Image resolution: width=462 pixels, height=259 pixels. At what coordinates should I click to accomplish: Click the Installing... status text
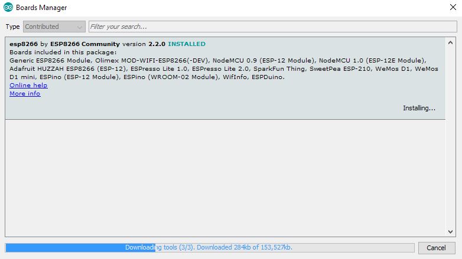(419, 108)
